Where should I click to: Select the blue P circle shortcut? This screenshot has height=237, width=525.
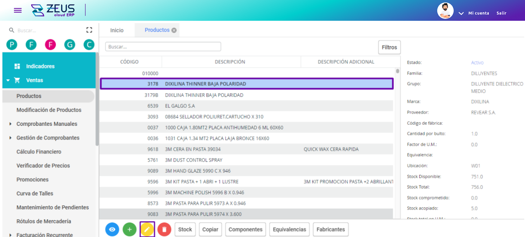[12, 44]
